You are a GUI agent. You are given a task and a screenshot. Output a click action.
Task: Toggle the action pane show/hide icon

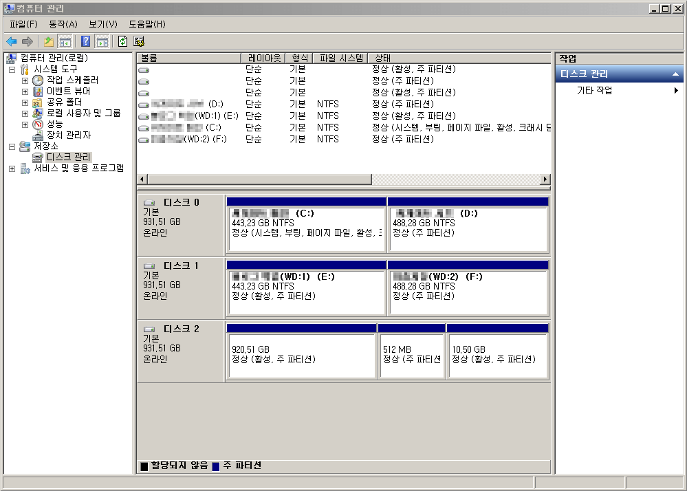(102, 42)
